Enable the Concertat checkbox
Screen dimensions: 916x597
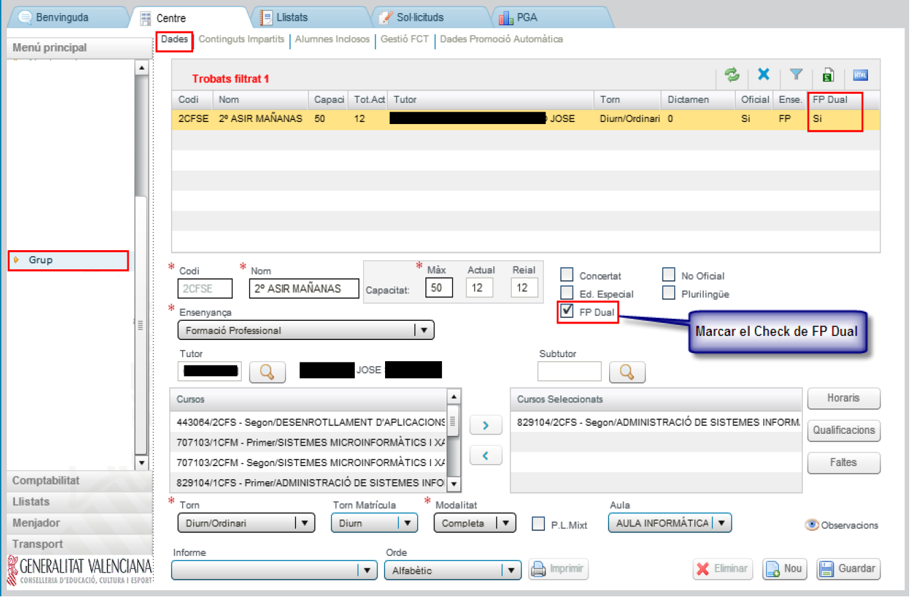pos(567,276)
